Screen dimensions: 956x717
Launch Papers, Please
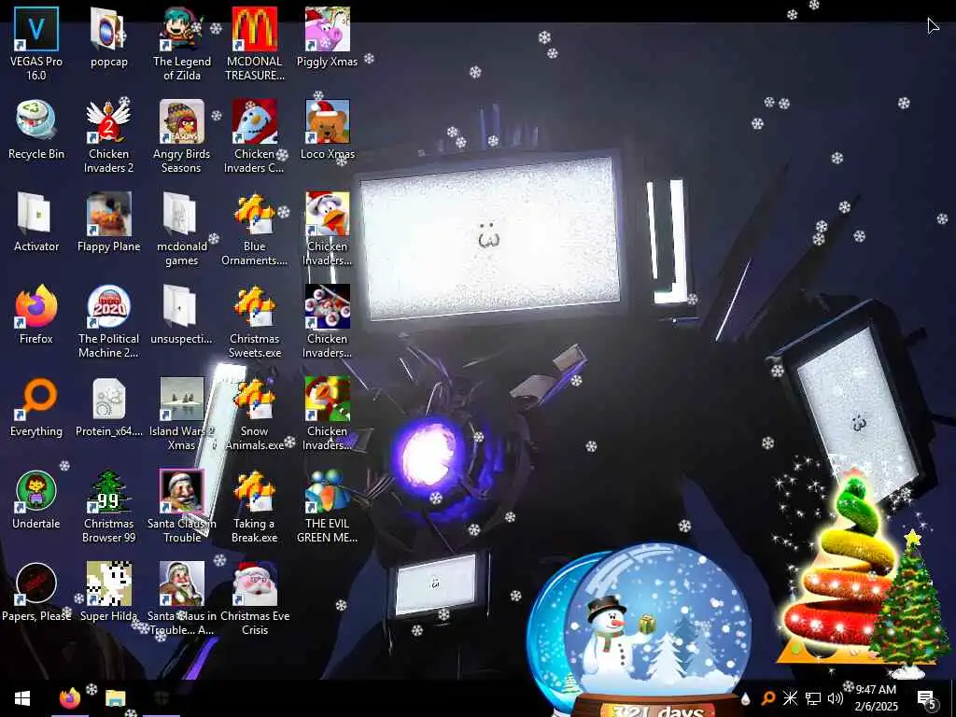point(36,593)
